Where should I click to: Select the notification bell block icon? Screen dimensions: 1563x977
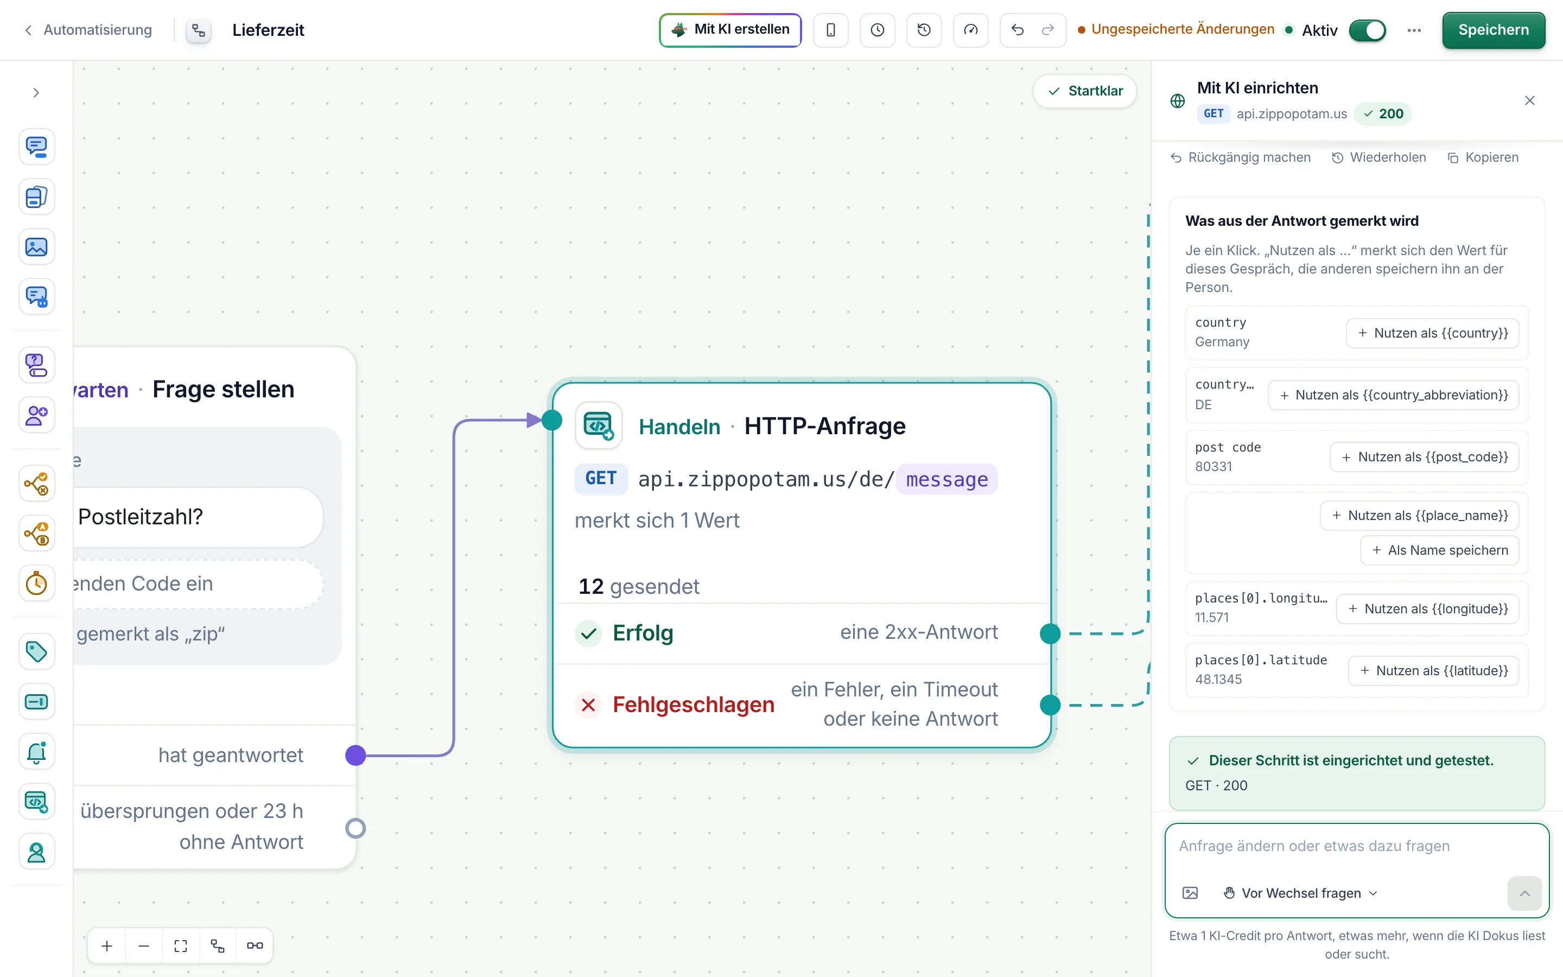pos(36,752)
